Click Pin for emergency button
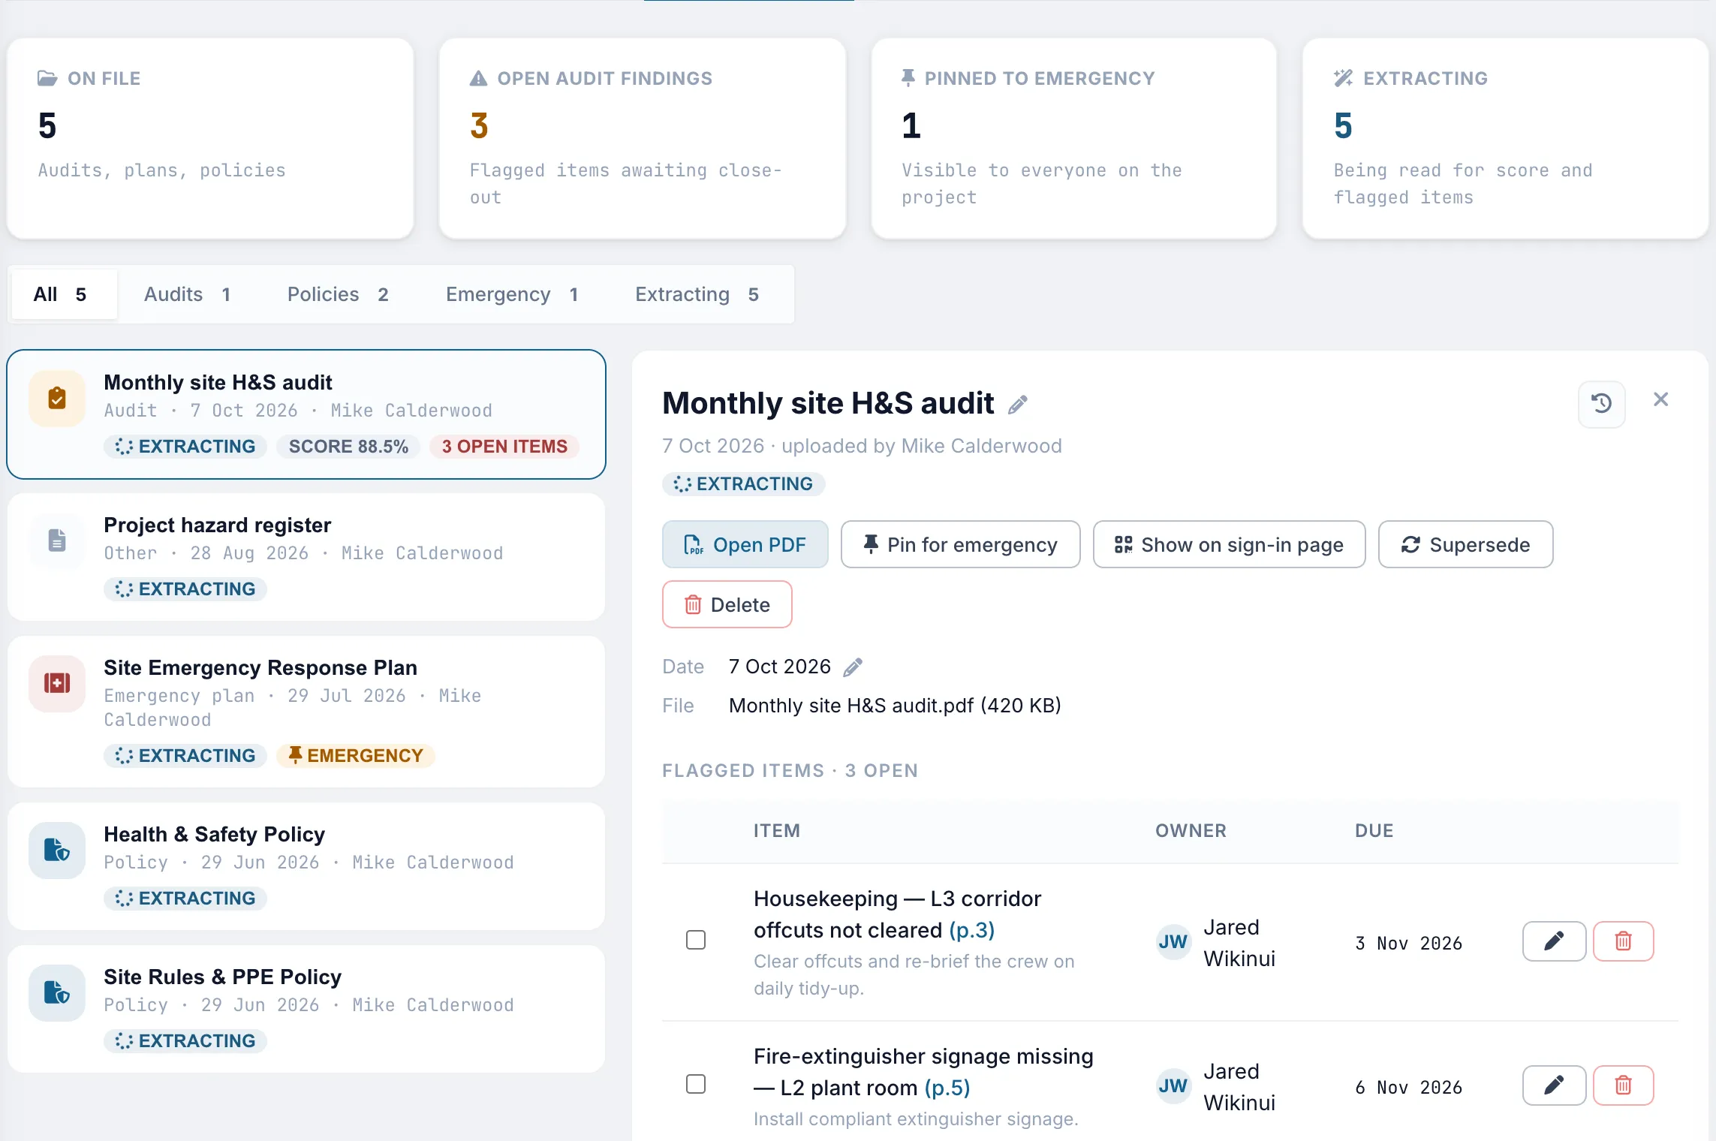 (x=961, y=545)
